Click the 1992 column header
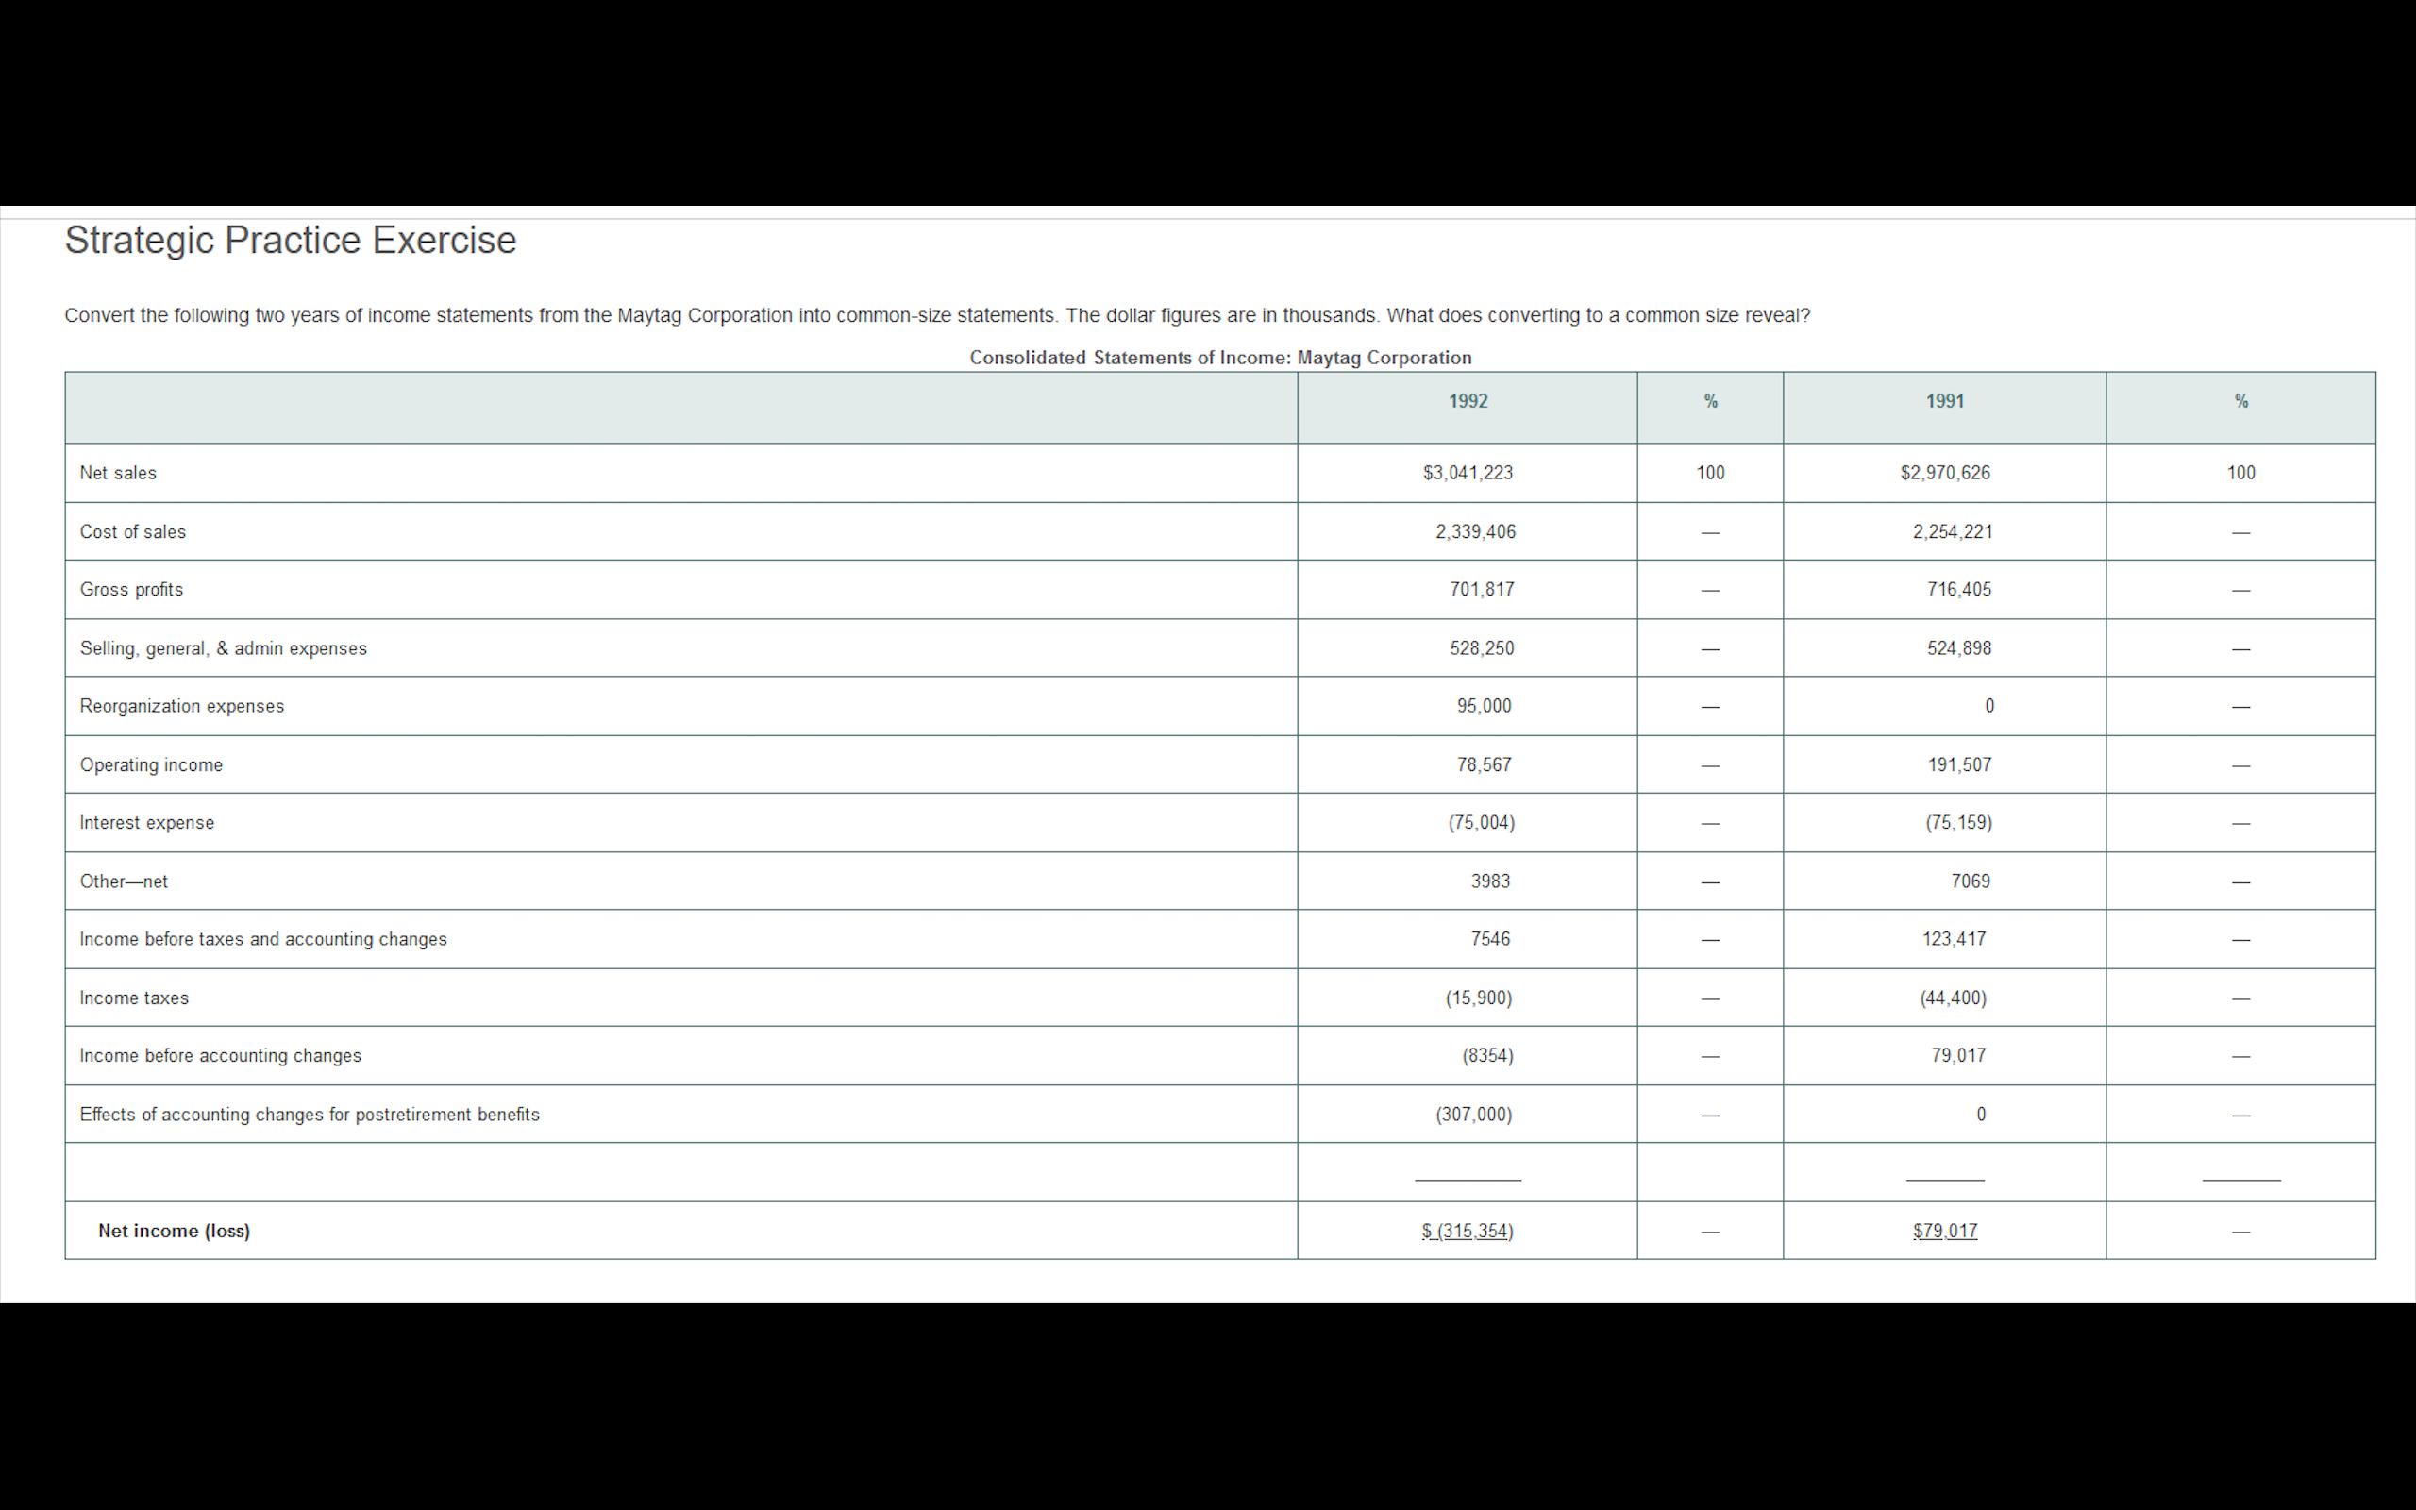 [x=1468, y=401]
